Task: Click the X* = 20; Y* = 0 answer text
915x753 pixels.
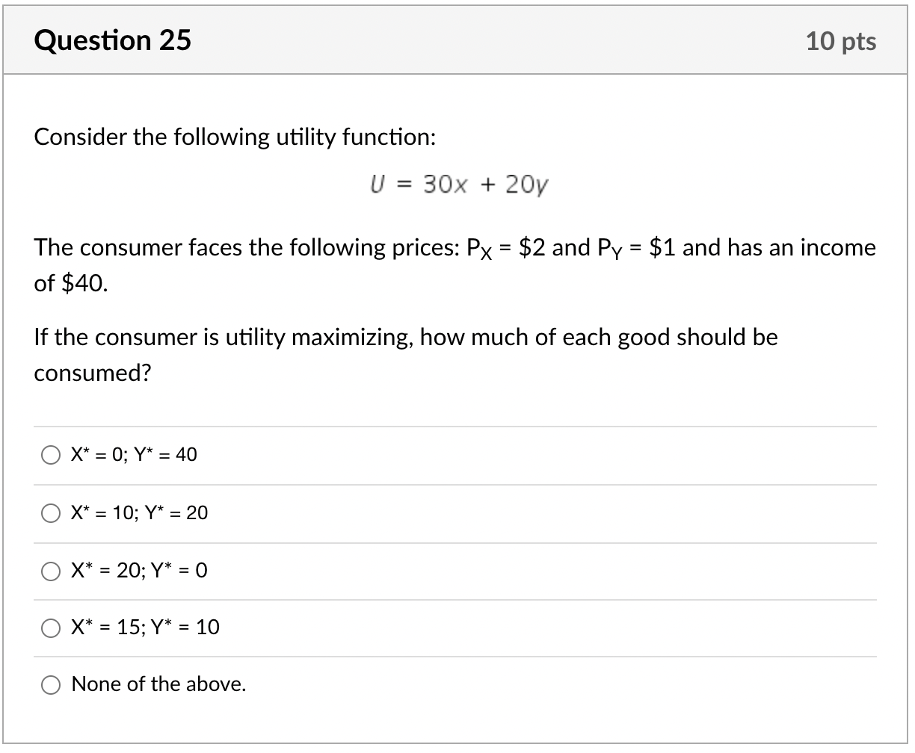Action: point(139,571)
